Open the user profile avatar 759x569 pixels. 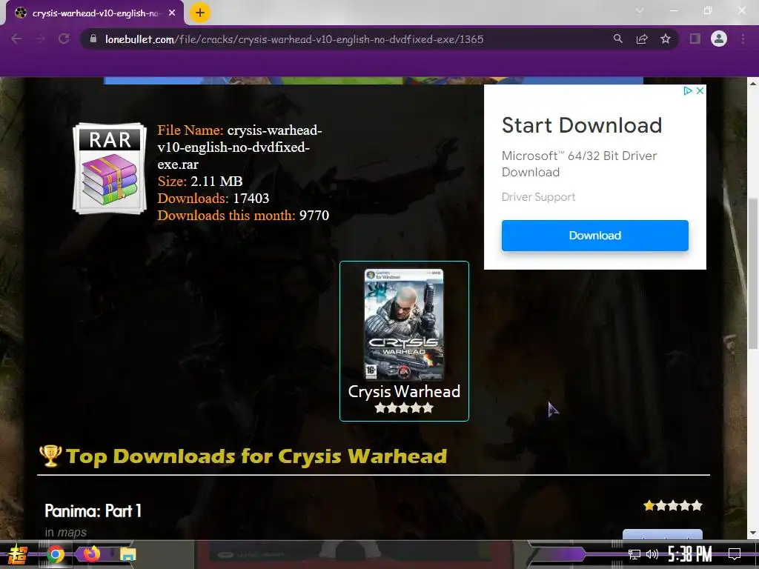point(719,39)
